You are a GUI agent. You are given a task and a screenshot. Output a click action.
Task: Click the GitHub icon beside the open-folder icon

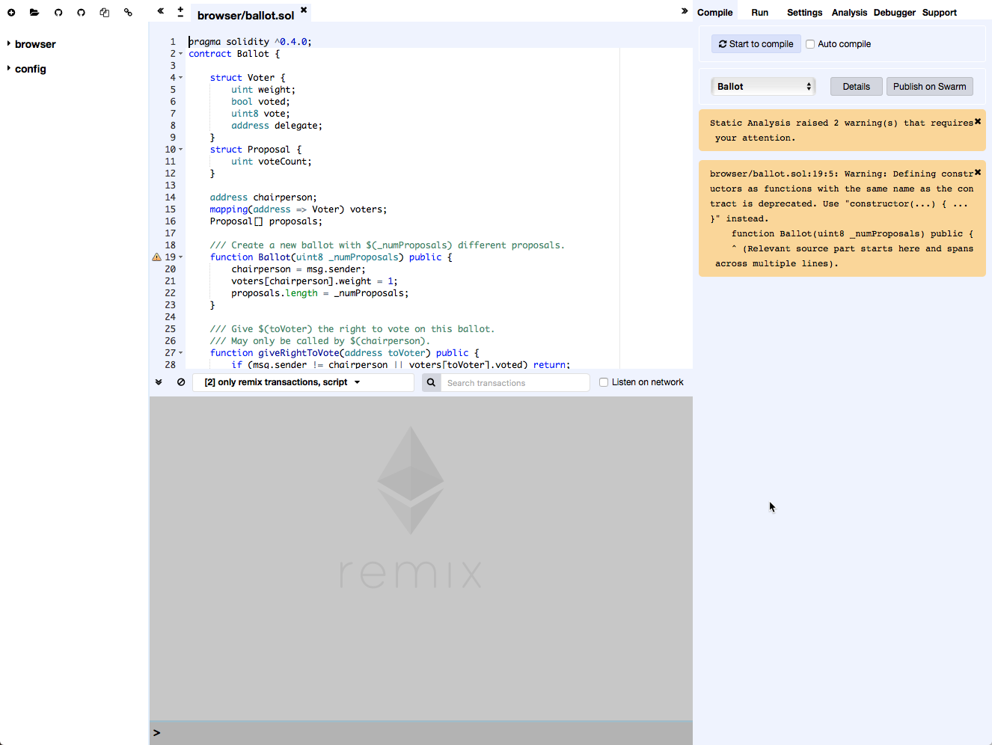click(x=58, y=13)
